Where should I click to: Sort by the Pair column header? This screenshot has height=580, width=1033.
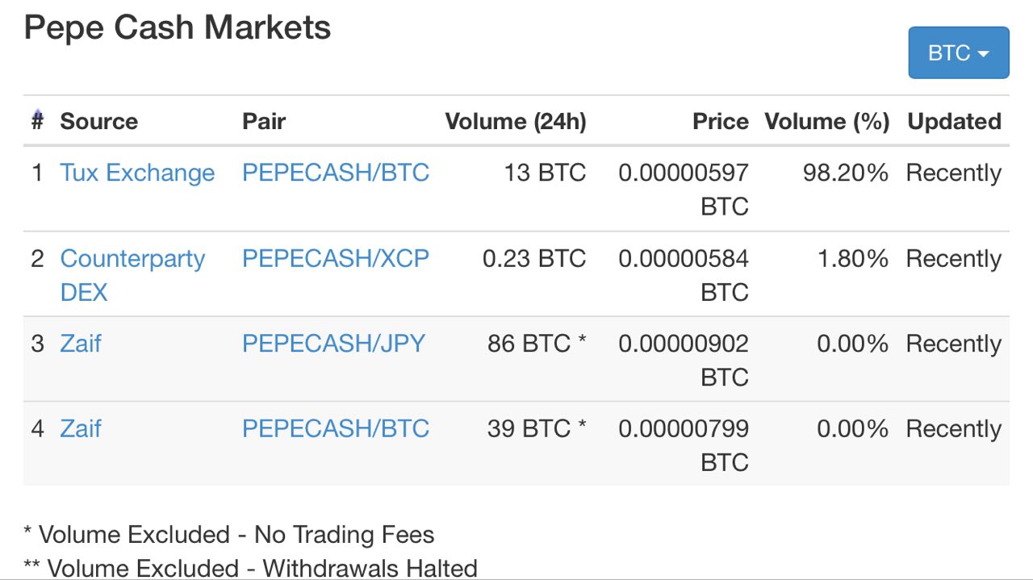point(264,121)
